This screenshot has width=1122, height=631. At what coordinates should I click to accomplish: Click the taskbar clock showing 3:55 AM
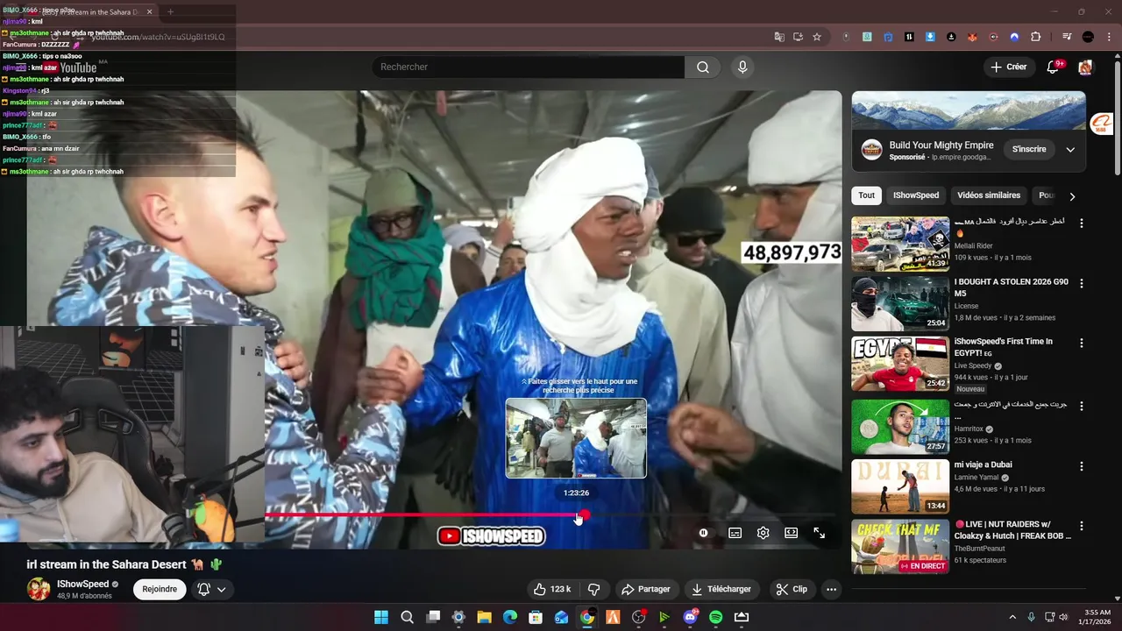coord(1097,617)
